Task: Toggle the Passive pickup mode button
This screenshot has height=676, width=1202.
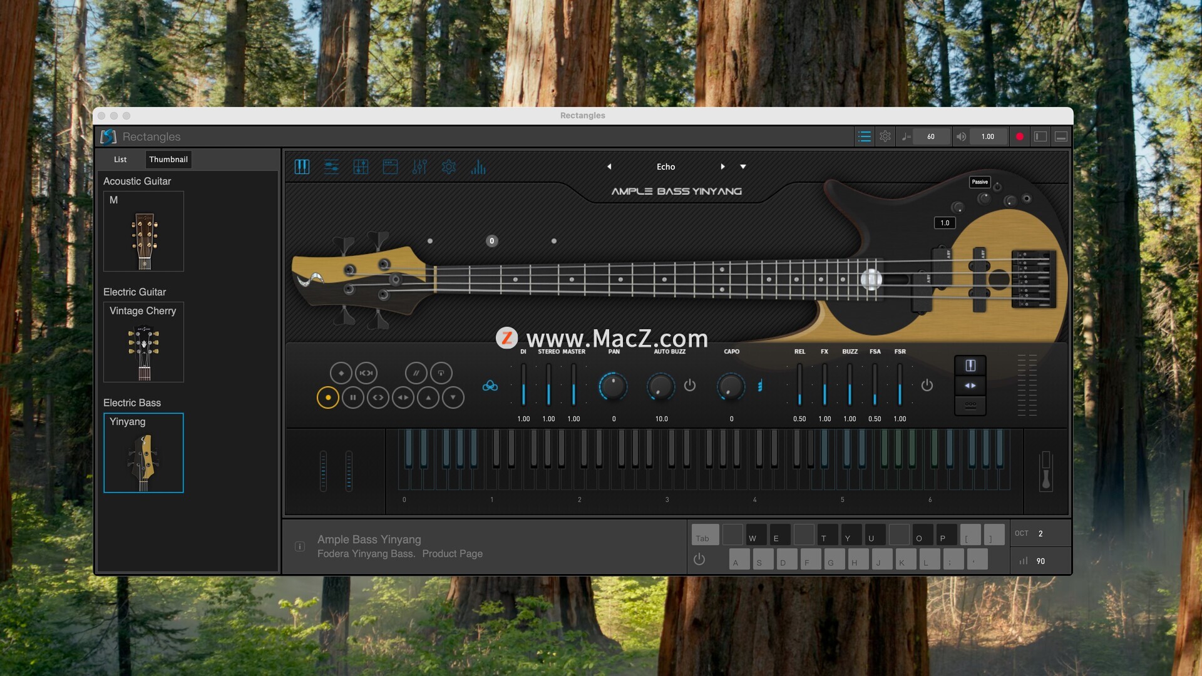Action: (x=980, y=182)
